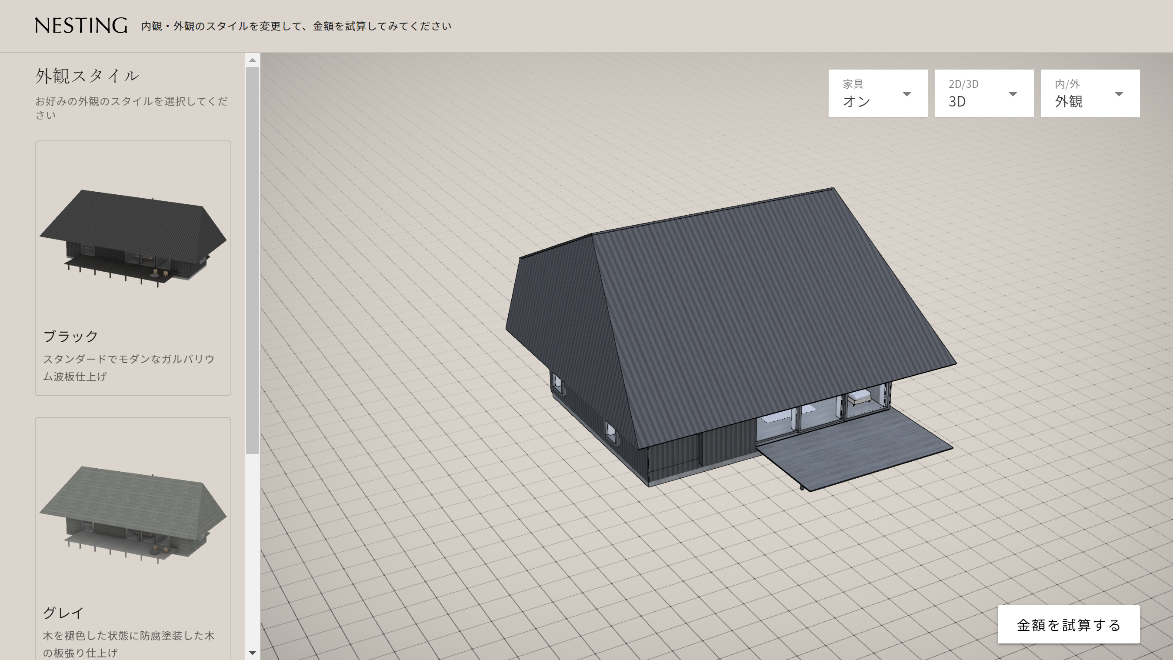
Task: Click the sidebar scrollbar thumb
Action: point(253,260)
